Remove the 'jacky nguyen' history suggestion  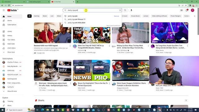click(116, 16)
